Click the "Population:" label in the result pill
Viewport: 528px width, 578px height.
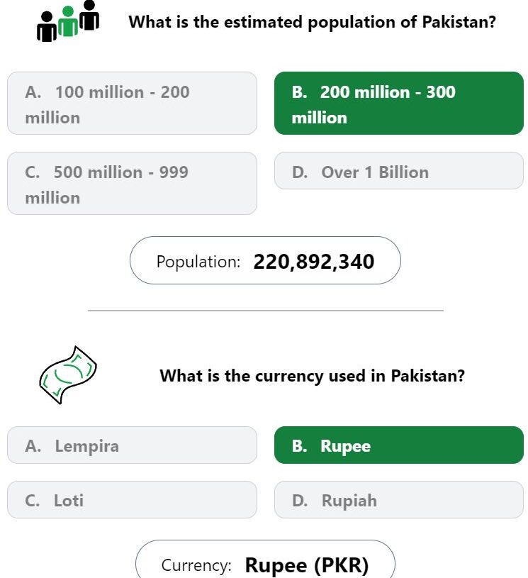pos(198,262)
